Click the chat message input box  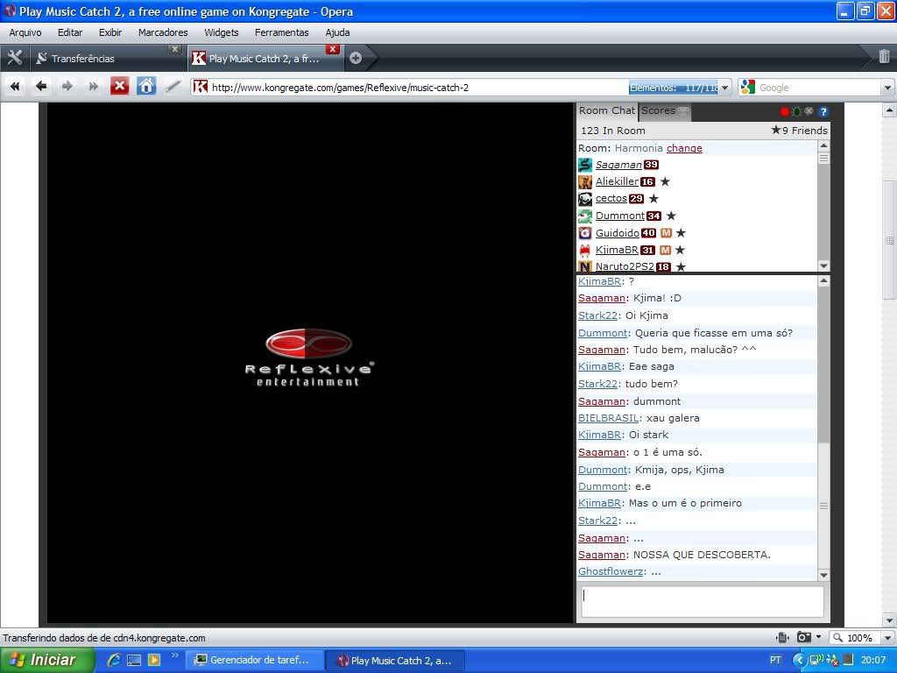pyautogui.click(x=703, y=601)
